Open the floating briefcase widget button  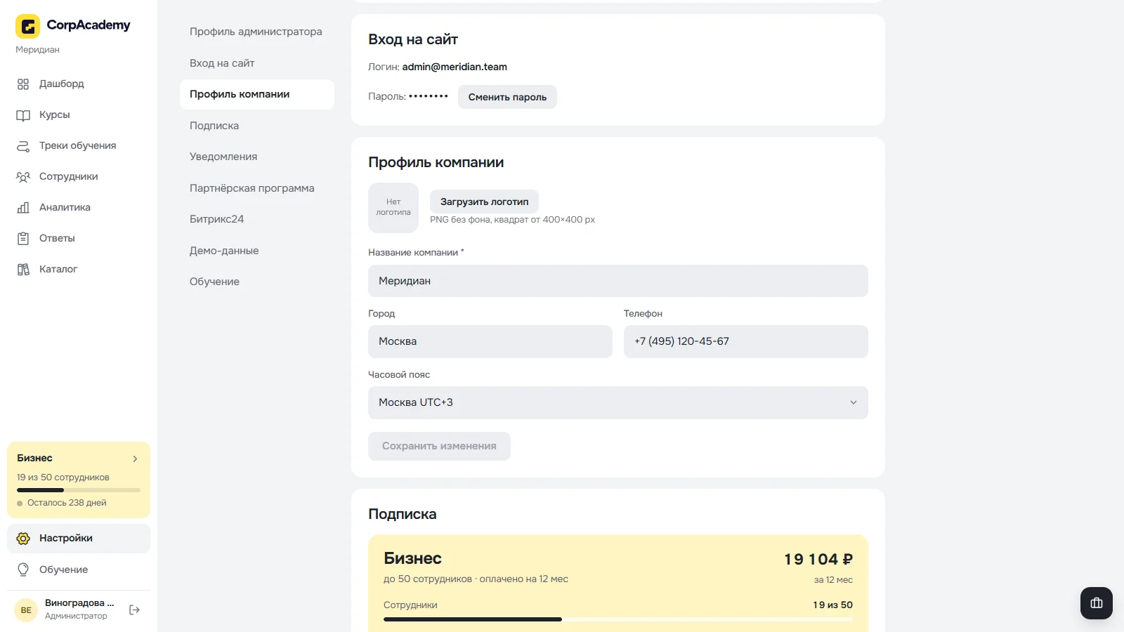click(x=1097, y=603)
